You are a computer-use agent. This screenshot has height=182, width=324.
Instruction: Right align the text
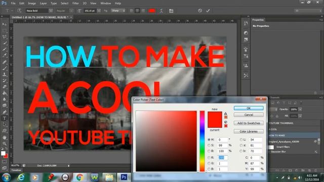(x=143, y=11)
